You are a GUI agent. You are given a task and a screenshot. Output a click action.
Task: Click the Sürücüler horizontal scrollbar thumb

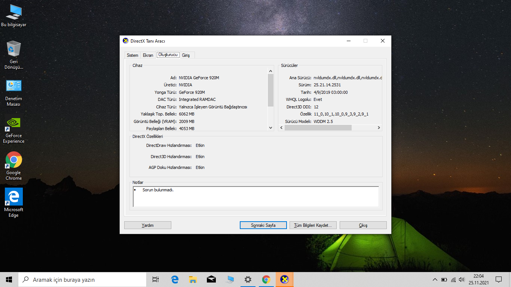tap(318, 128)
